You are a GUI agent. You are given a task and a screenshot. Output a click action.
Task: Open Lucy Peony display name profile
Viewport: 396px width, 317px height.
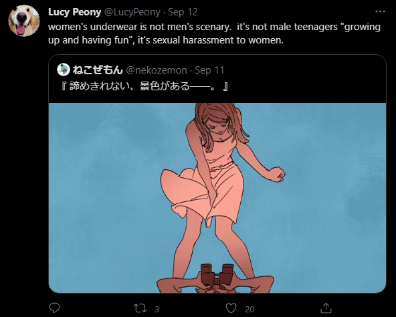(74, 12)
